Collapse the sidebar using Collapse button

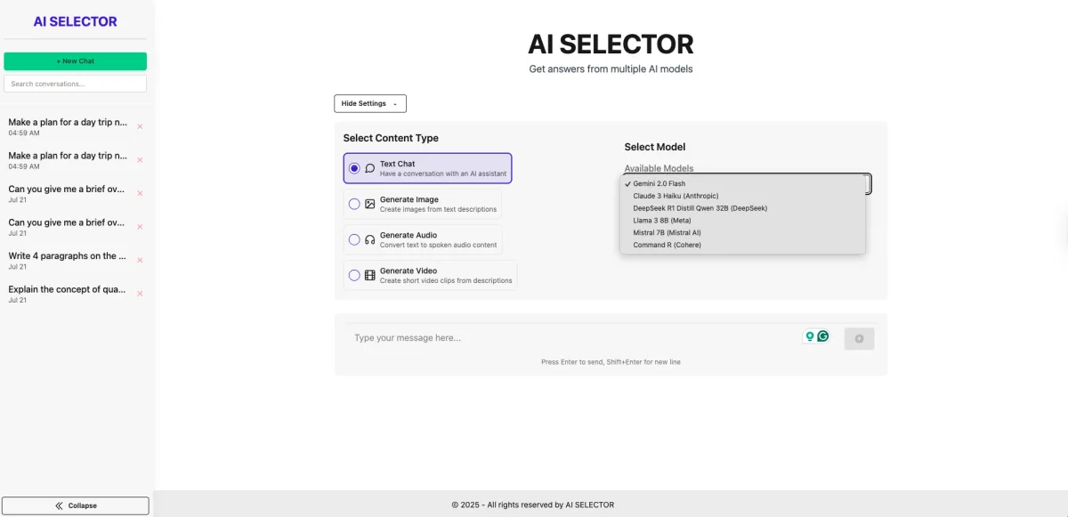[x=76, y=505]
